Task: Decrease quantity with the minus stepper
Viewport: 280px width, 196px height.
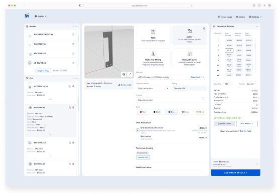Action: (x=223, y=84)
